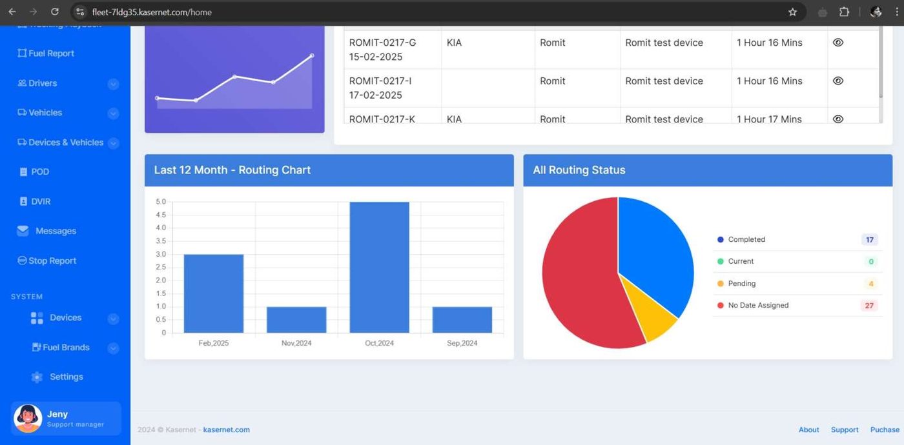The height and width of the screenshot is (445, 904).
Task: Open the Settings gear icon in sidebar
Action: click(x=37, y=377)
